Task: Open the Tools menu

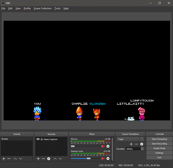Action: 57,8
